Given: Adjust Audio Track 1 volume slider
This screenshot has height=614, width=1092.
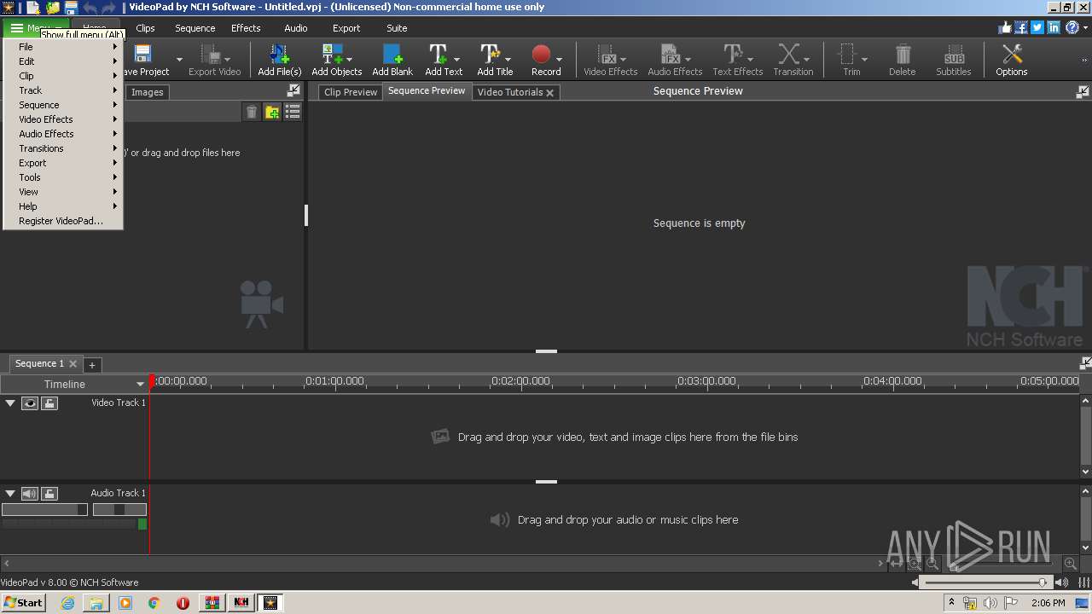Looking at the screenshot, I should tap(44, 509).
